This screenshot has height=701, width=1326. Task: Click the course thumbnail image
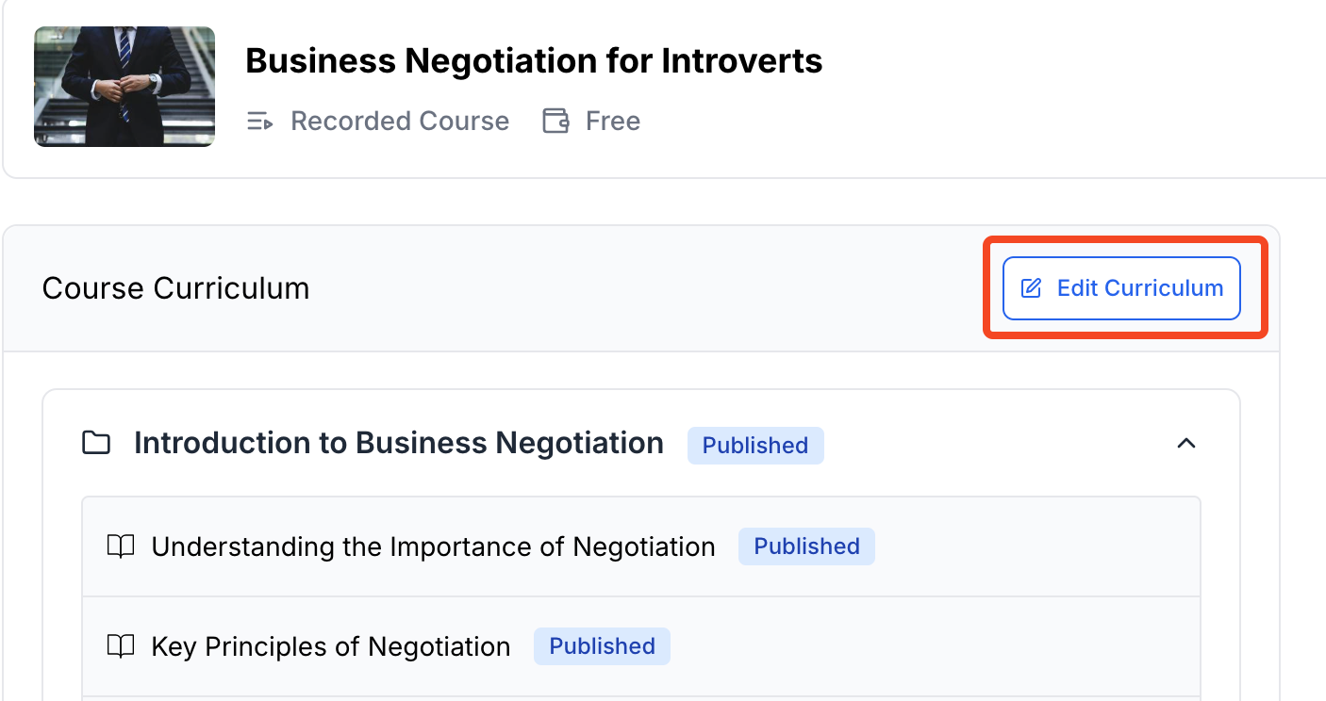tap(124, 87)
